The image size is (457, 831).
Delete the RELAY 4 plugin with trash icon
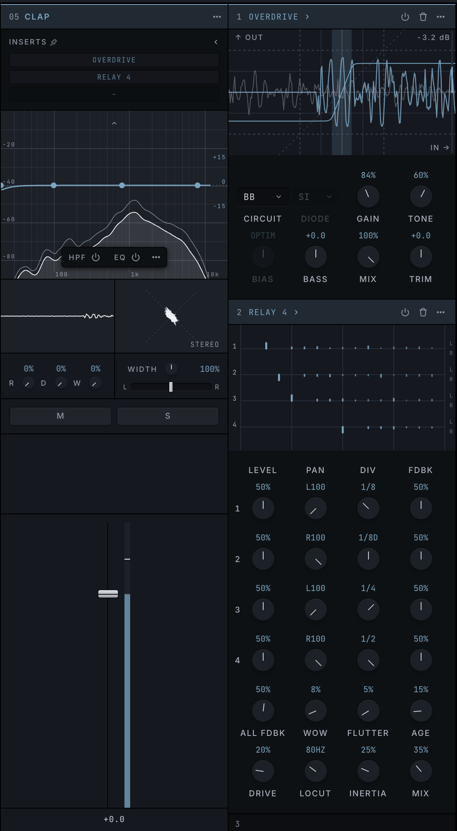[x=423, y=312]
